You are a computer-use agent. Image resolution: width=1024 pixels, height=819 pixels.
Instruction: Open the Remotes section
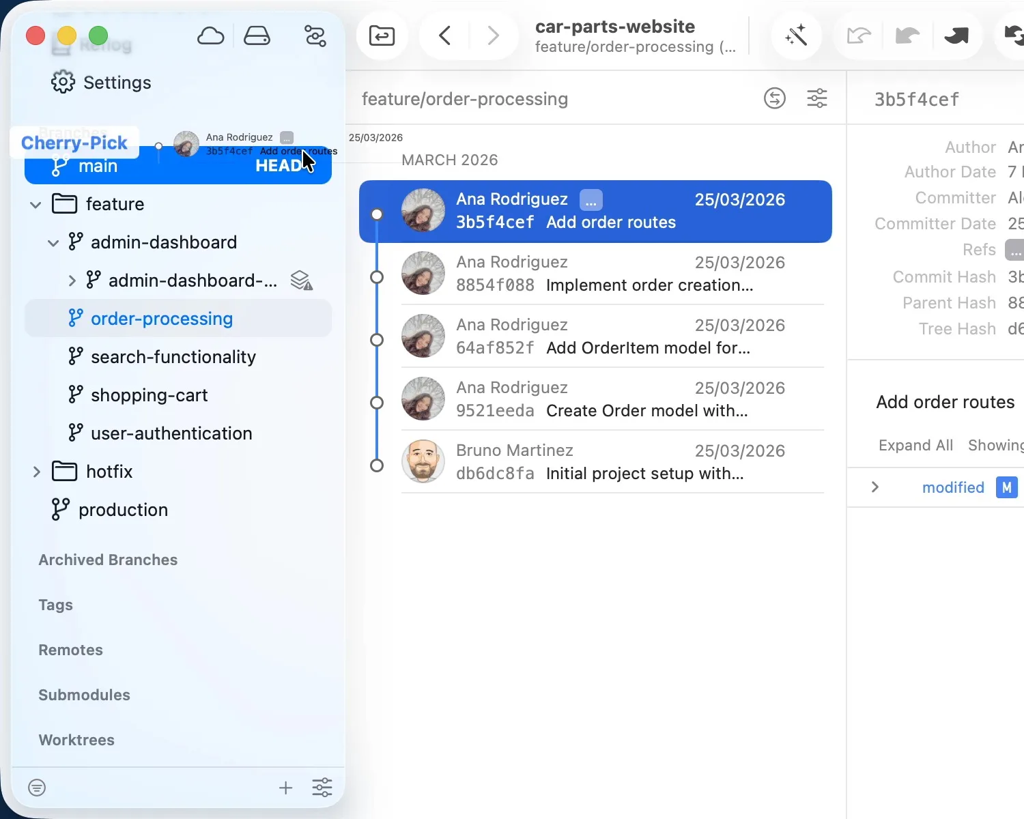pyautogui.click(x=70, y=650)
